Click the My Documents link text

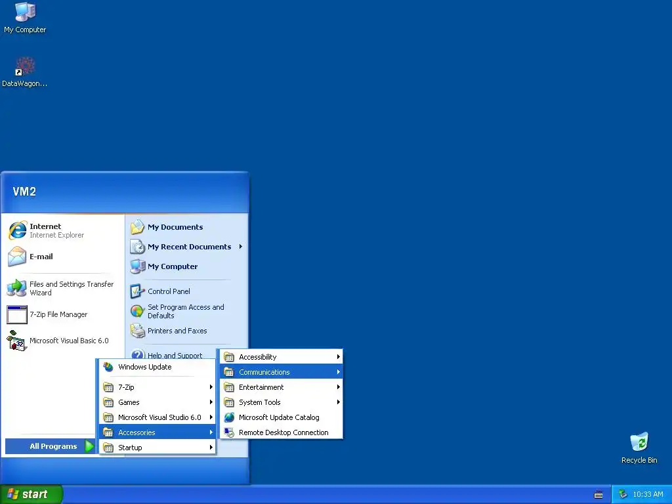[175, 227]
